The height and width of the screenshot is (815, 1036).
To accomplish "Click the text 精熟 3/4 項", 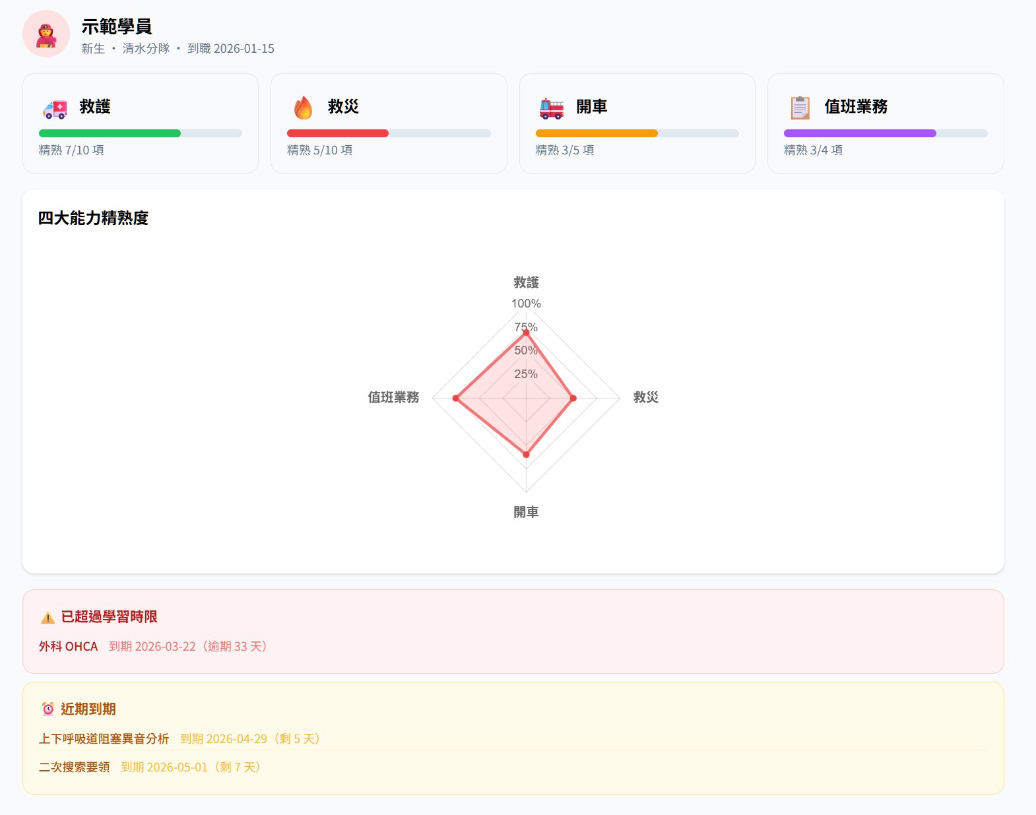I will pyautogui.click(x=813, y=150).
